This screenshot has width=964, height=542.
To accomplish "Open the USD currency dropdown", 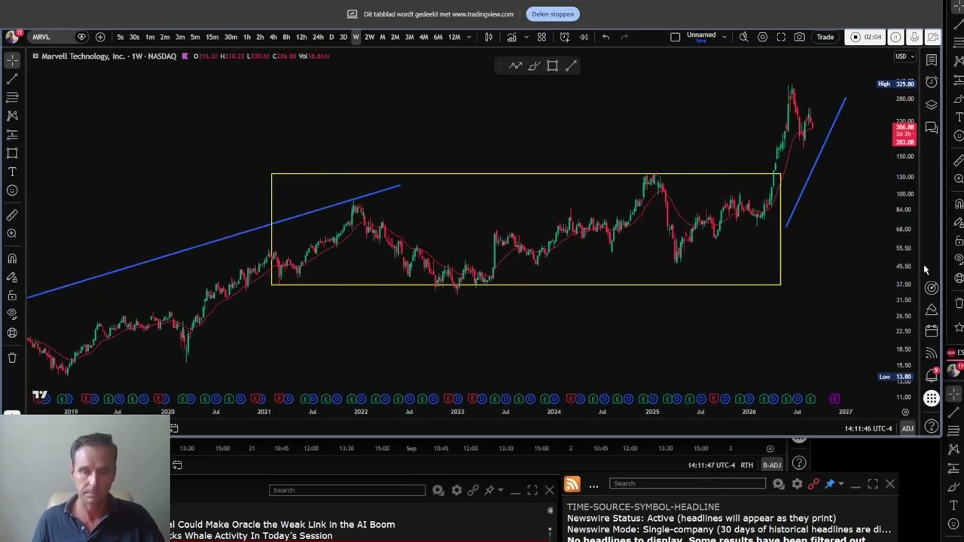I will click(904, 56).
